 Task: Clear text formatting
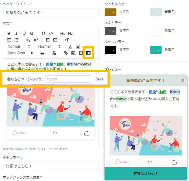tap(54, 53)
